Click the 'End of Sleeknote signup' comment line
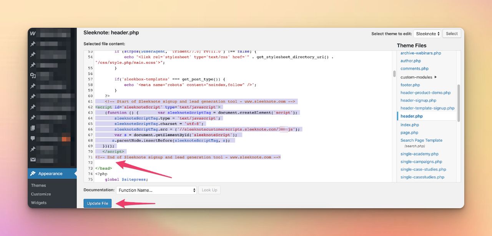Image resolution: width=492 pixels, height=236 pixels. pos(188,157)
